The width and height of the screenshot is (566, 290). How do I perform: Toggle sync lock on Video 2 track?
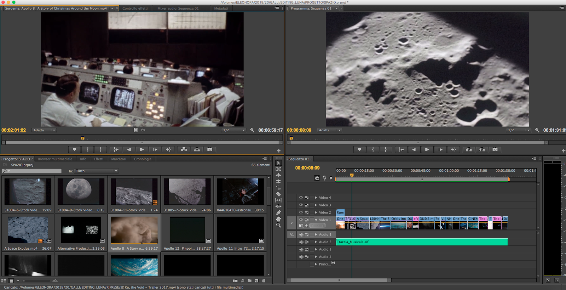pyautogui.click(x=307, y=212)
